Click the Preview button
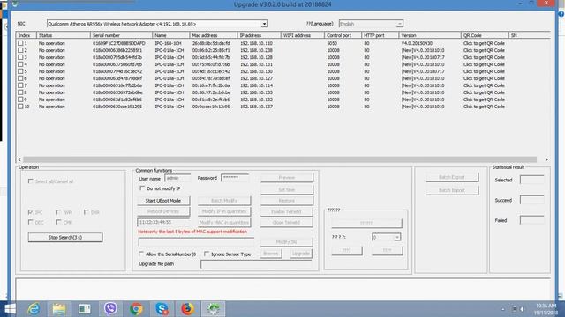The image size is (565, 317). click(x=287, y=178)
